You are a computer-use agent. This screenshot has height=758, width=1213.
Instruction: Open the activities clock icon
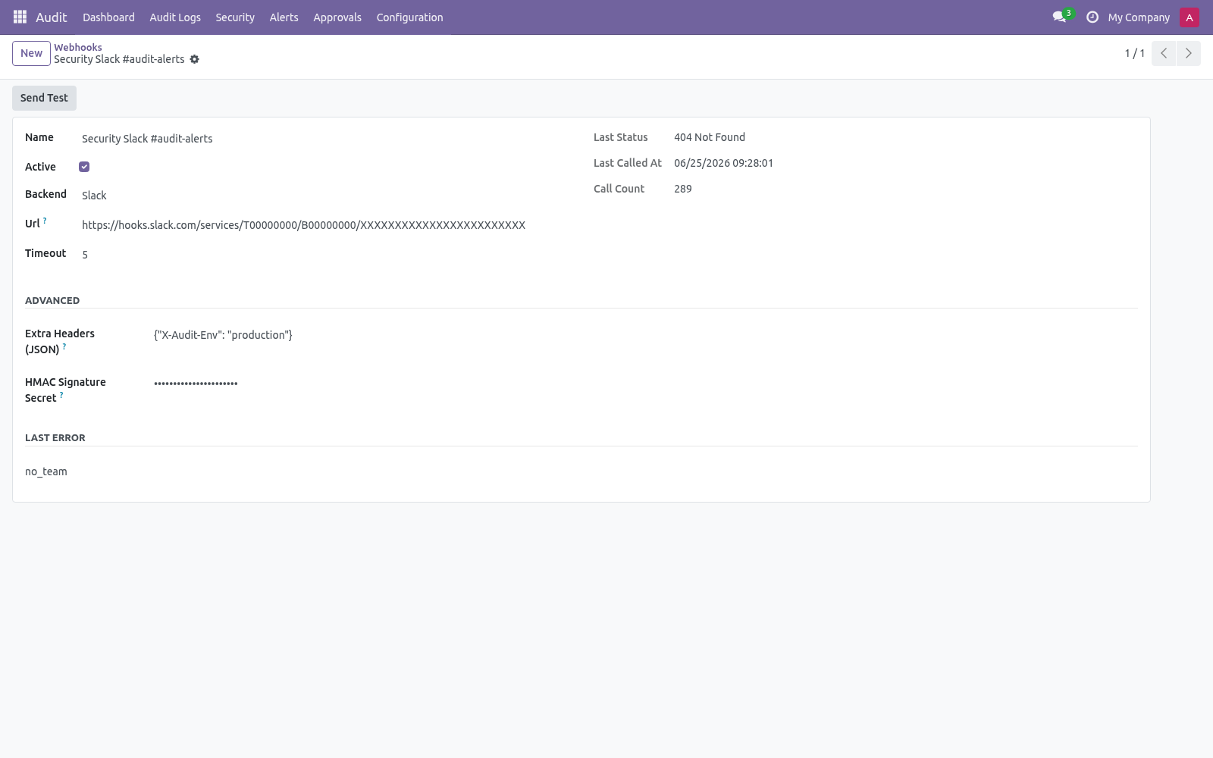[x=1092, y=17]
